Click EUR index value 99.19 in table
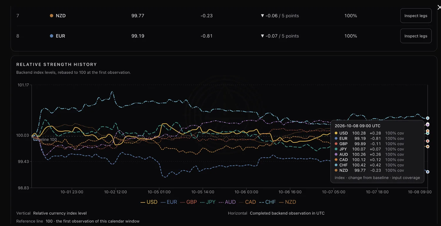The height and width of the screenshot is (226, 441). [138, 36]
